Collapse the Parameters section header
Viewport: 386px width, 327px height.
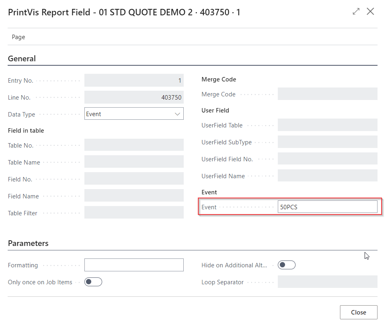28,244
